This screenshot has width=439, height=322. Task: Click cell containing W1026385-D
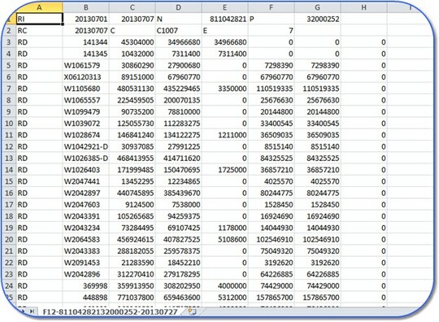click(x=85, y=159)
